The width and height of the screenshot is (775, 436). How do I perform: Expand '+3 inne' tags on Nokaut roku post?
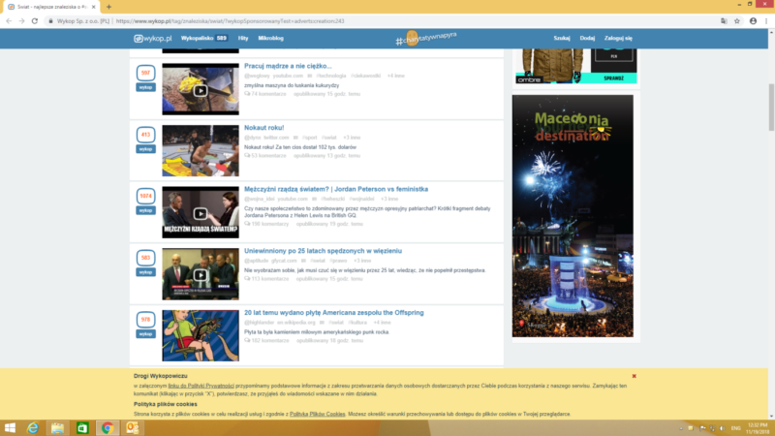[x=352, y=138]
